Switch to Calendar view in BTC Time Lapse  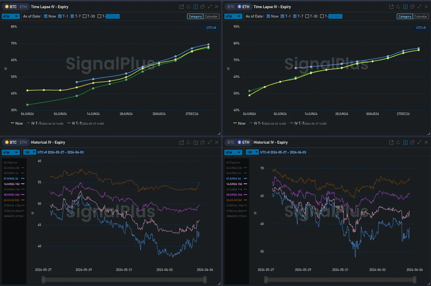point(211,16)
